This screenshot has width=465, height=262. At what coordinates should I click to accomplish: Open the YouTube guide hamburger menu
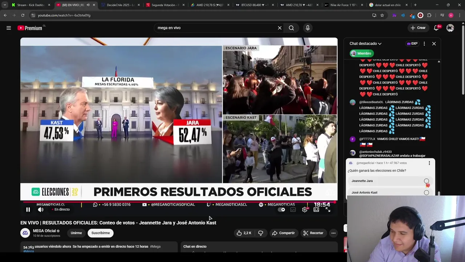point(9,28)
